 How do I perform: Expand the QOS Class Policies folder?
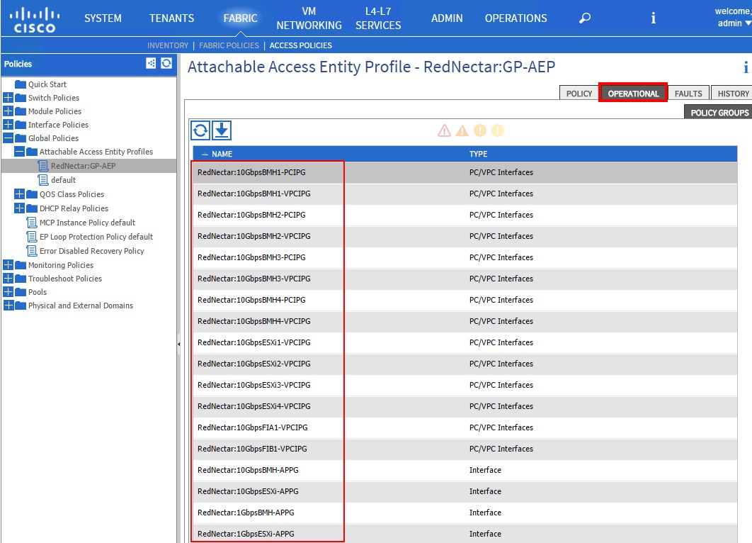point(20,194)
